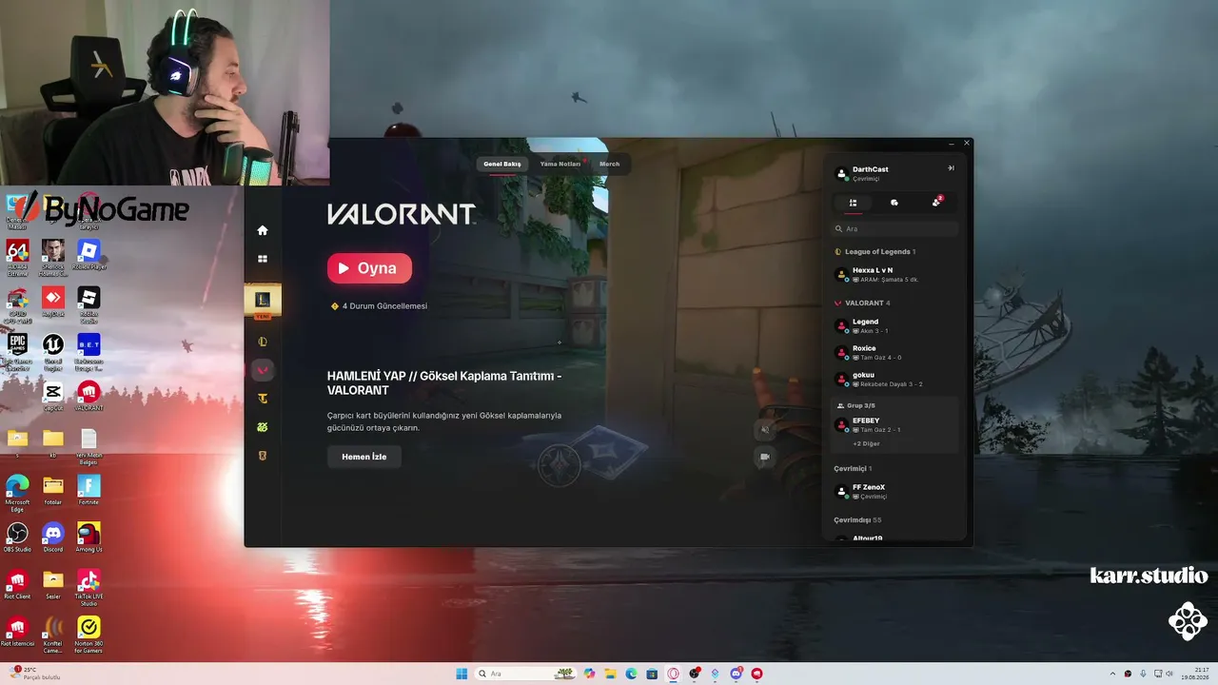
Task: Collapse the VALORANT friends group
Action: (x=862, y=303)
